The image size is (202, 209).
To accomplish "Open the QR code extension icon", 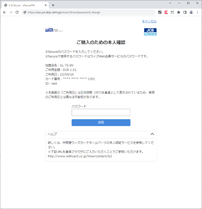I will [x=160, y=12].
